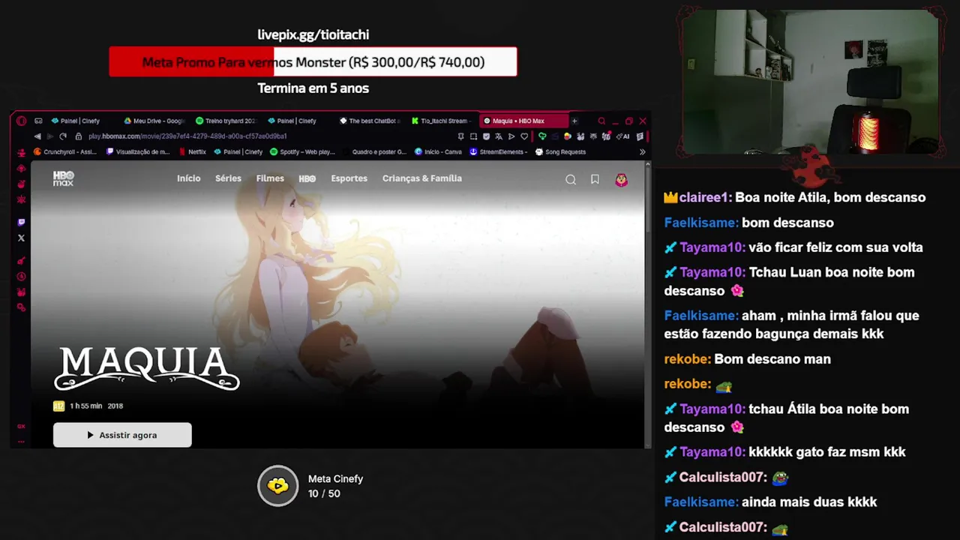The width and height of the screenshot is (960, 540).
Task: Click chat message 'ainda mais duas kkkk'
Action: point(809,502)
